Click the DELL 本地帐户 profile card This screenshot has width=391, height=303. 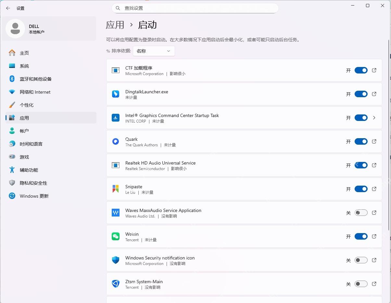pyautogui.click(x=49, y=29)
